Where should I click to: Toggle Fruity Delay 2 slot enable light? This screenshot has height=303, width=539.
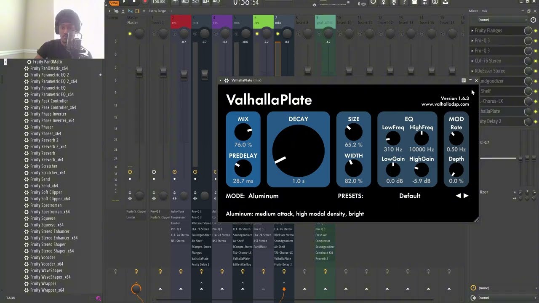[536, 122]
